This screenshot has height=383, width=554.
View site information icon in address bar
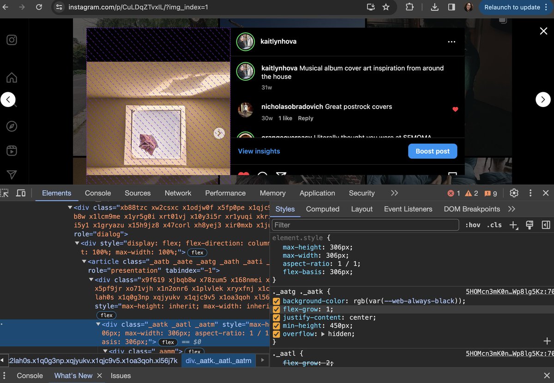point(59,7)
